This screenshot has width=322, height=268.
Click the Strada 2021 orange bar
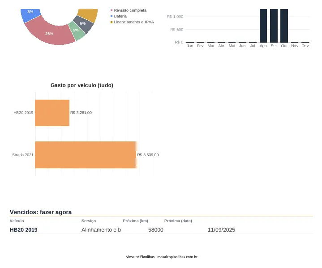click(86, 155)
